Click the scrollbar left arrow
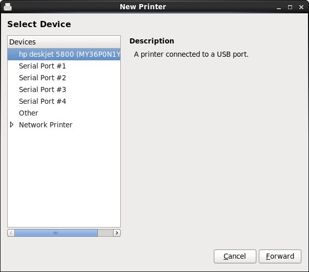The height and width of the screenshot is (272, 309). click(x=11, y=233)
